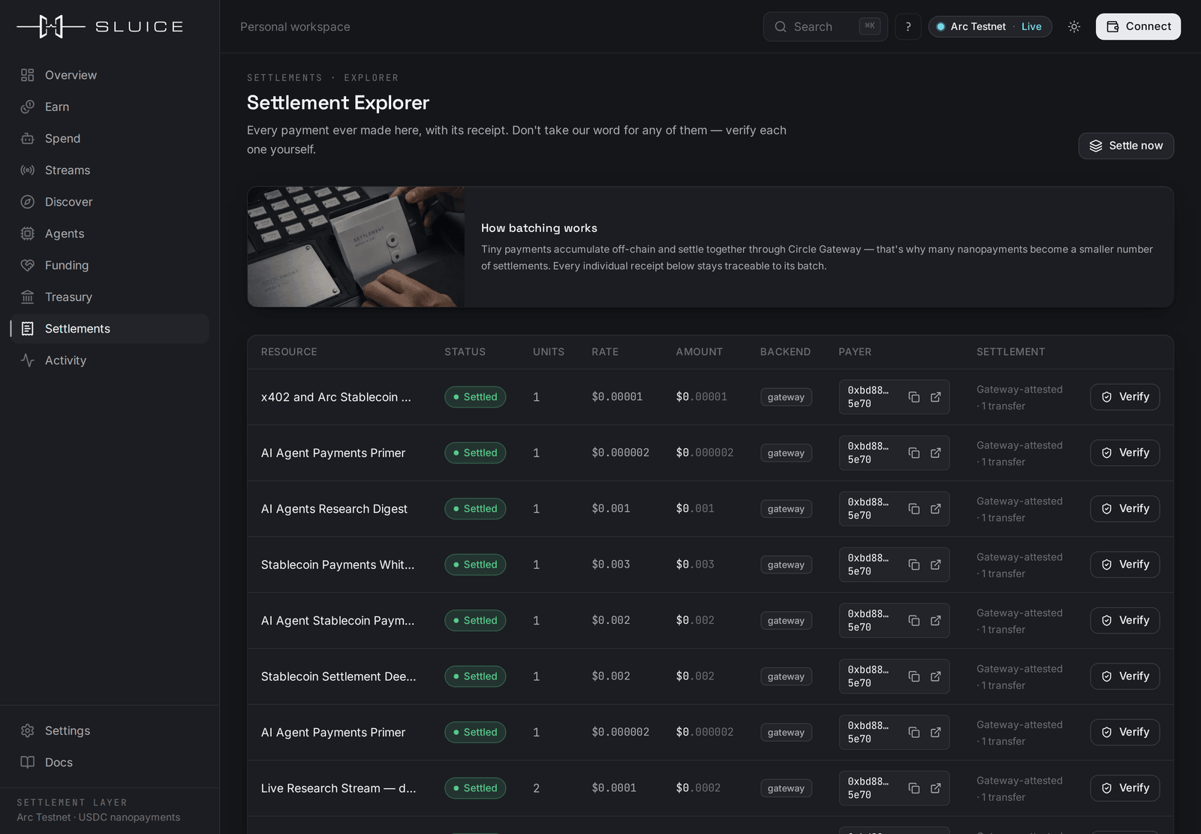Click the STATUS column header
The width and height of the screenshot is (1201, 834).
465,352
